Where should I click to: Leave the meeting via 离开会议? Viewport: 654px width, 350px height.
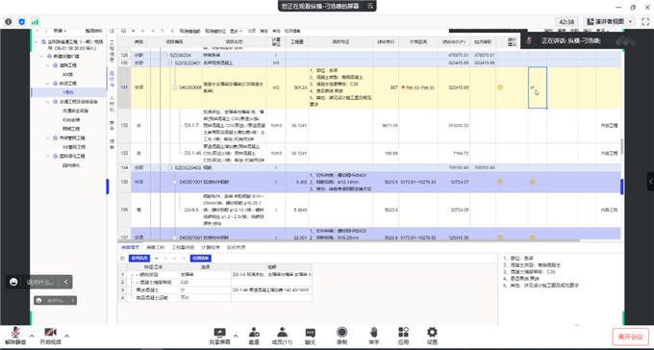[x=630, y=337]
